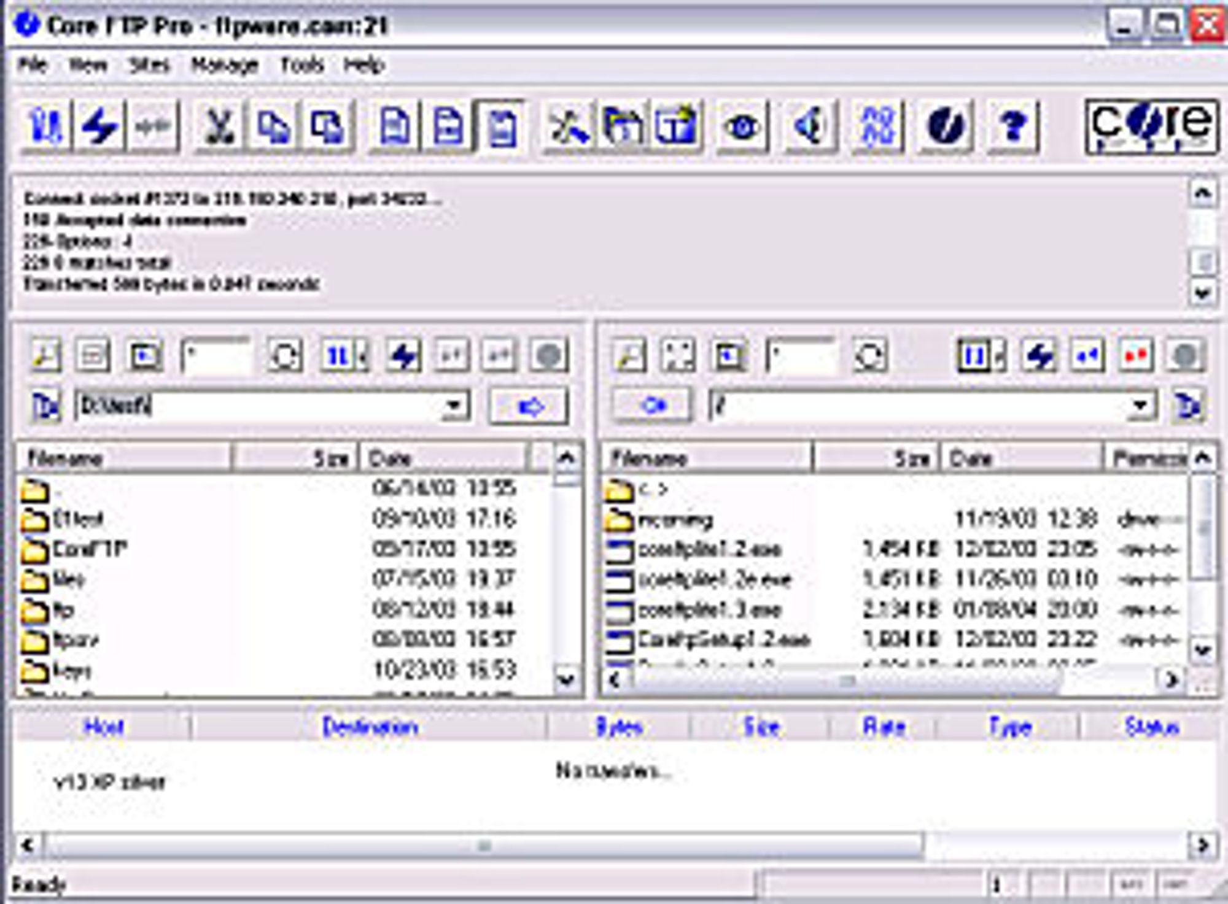Screen dimensions: 1228x904
Task: Click the local pane command prompt icon
Action: [x=144, y=355]
